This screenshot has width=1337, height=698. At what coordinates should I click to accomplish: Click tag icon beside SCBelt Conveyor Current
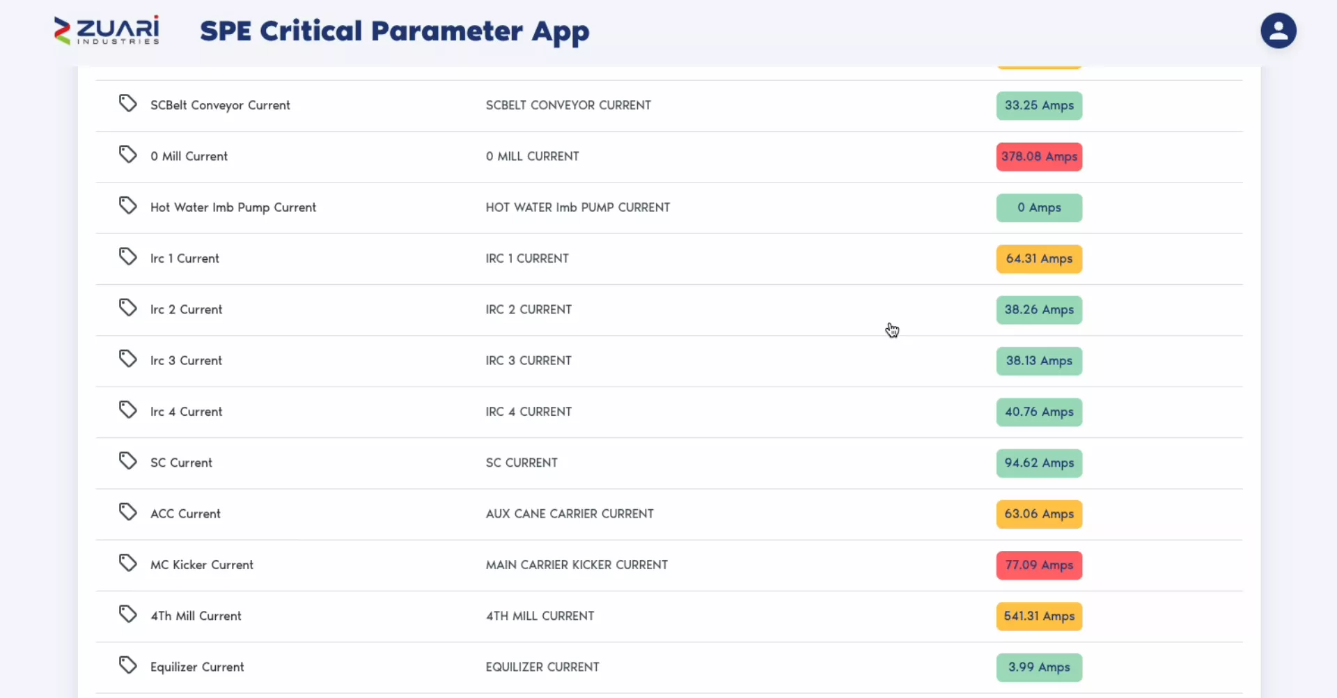127,103
